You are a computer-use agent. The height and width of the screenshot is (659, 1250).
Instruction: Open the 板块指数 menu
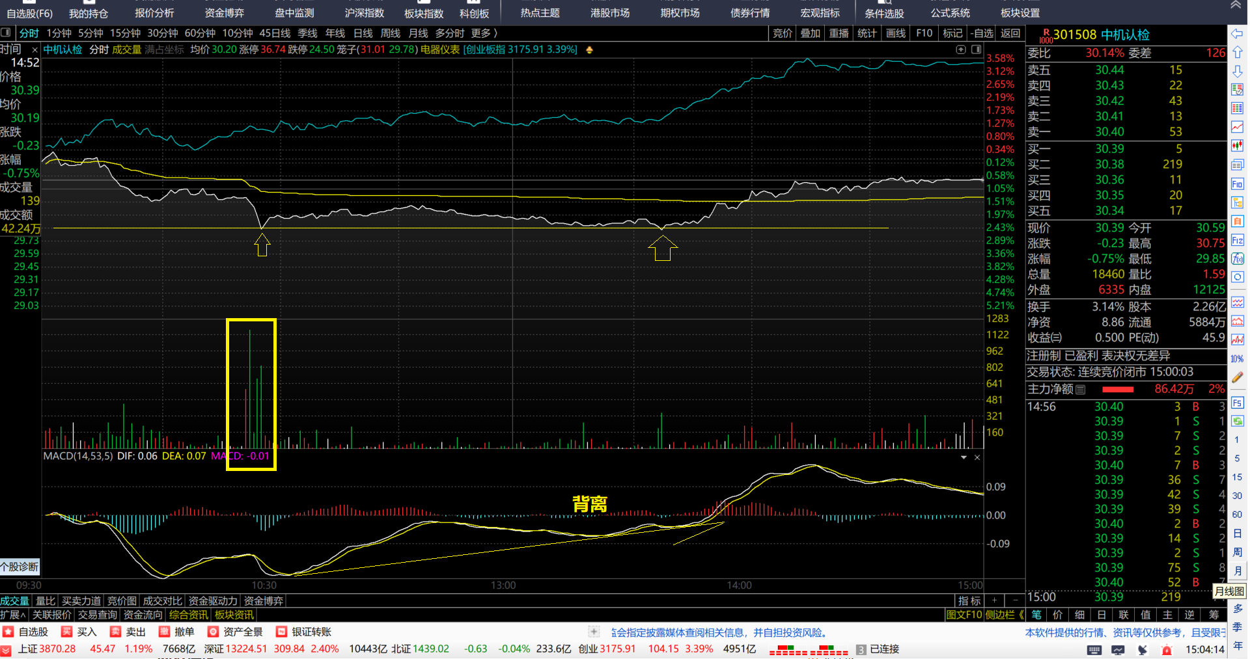pyautogui.click(x=423, y=13)
